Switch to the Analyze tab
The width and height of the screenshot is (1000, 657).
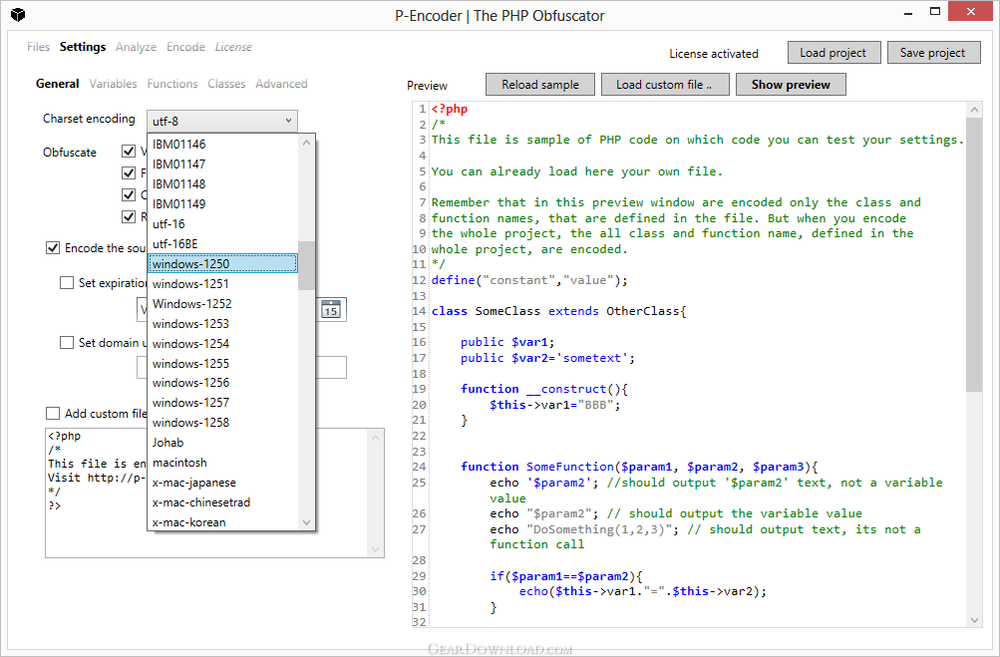tap(136, 47)
